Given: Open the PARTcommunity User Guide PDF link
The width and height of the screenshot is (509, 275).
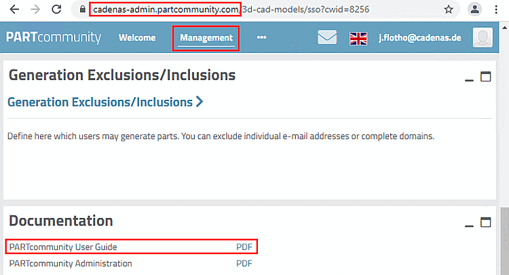Looking at the screenshot, I should pyautogui.click(x=244, y=246).
